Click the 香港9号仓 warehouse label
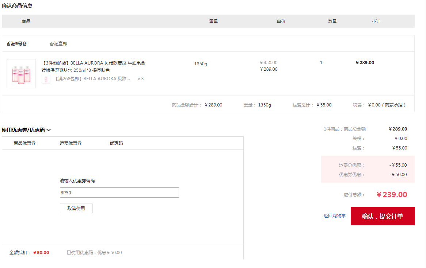This screenshot has height=268, width=426. (x=16, y=44)
